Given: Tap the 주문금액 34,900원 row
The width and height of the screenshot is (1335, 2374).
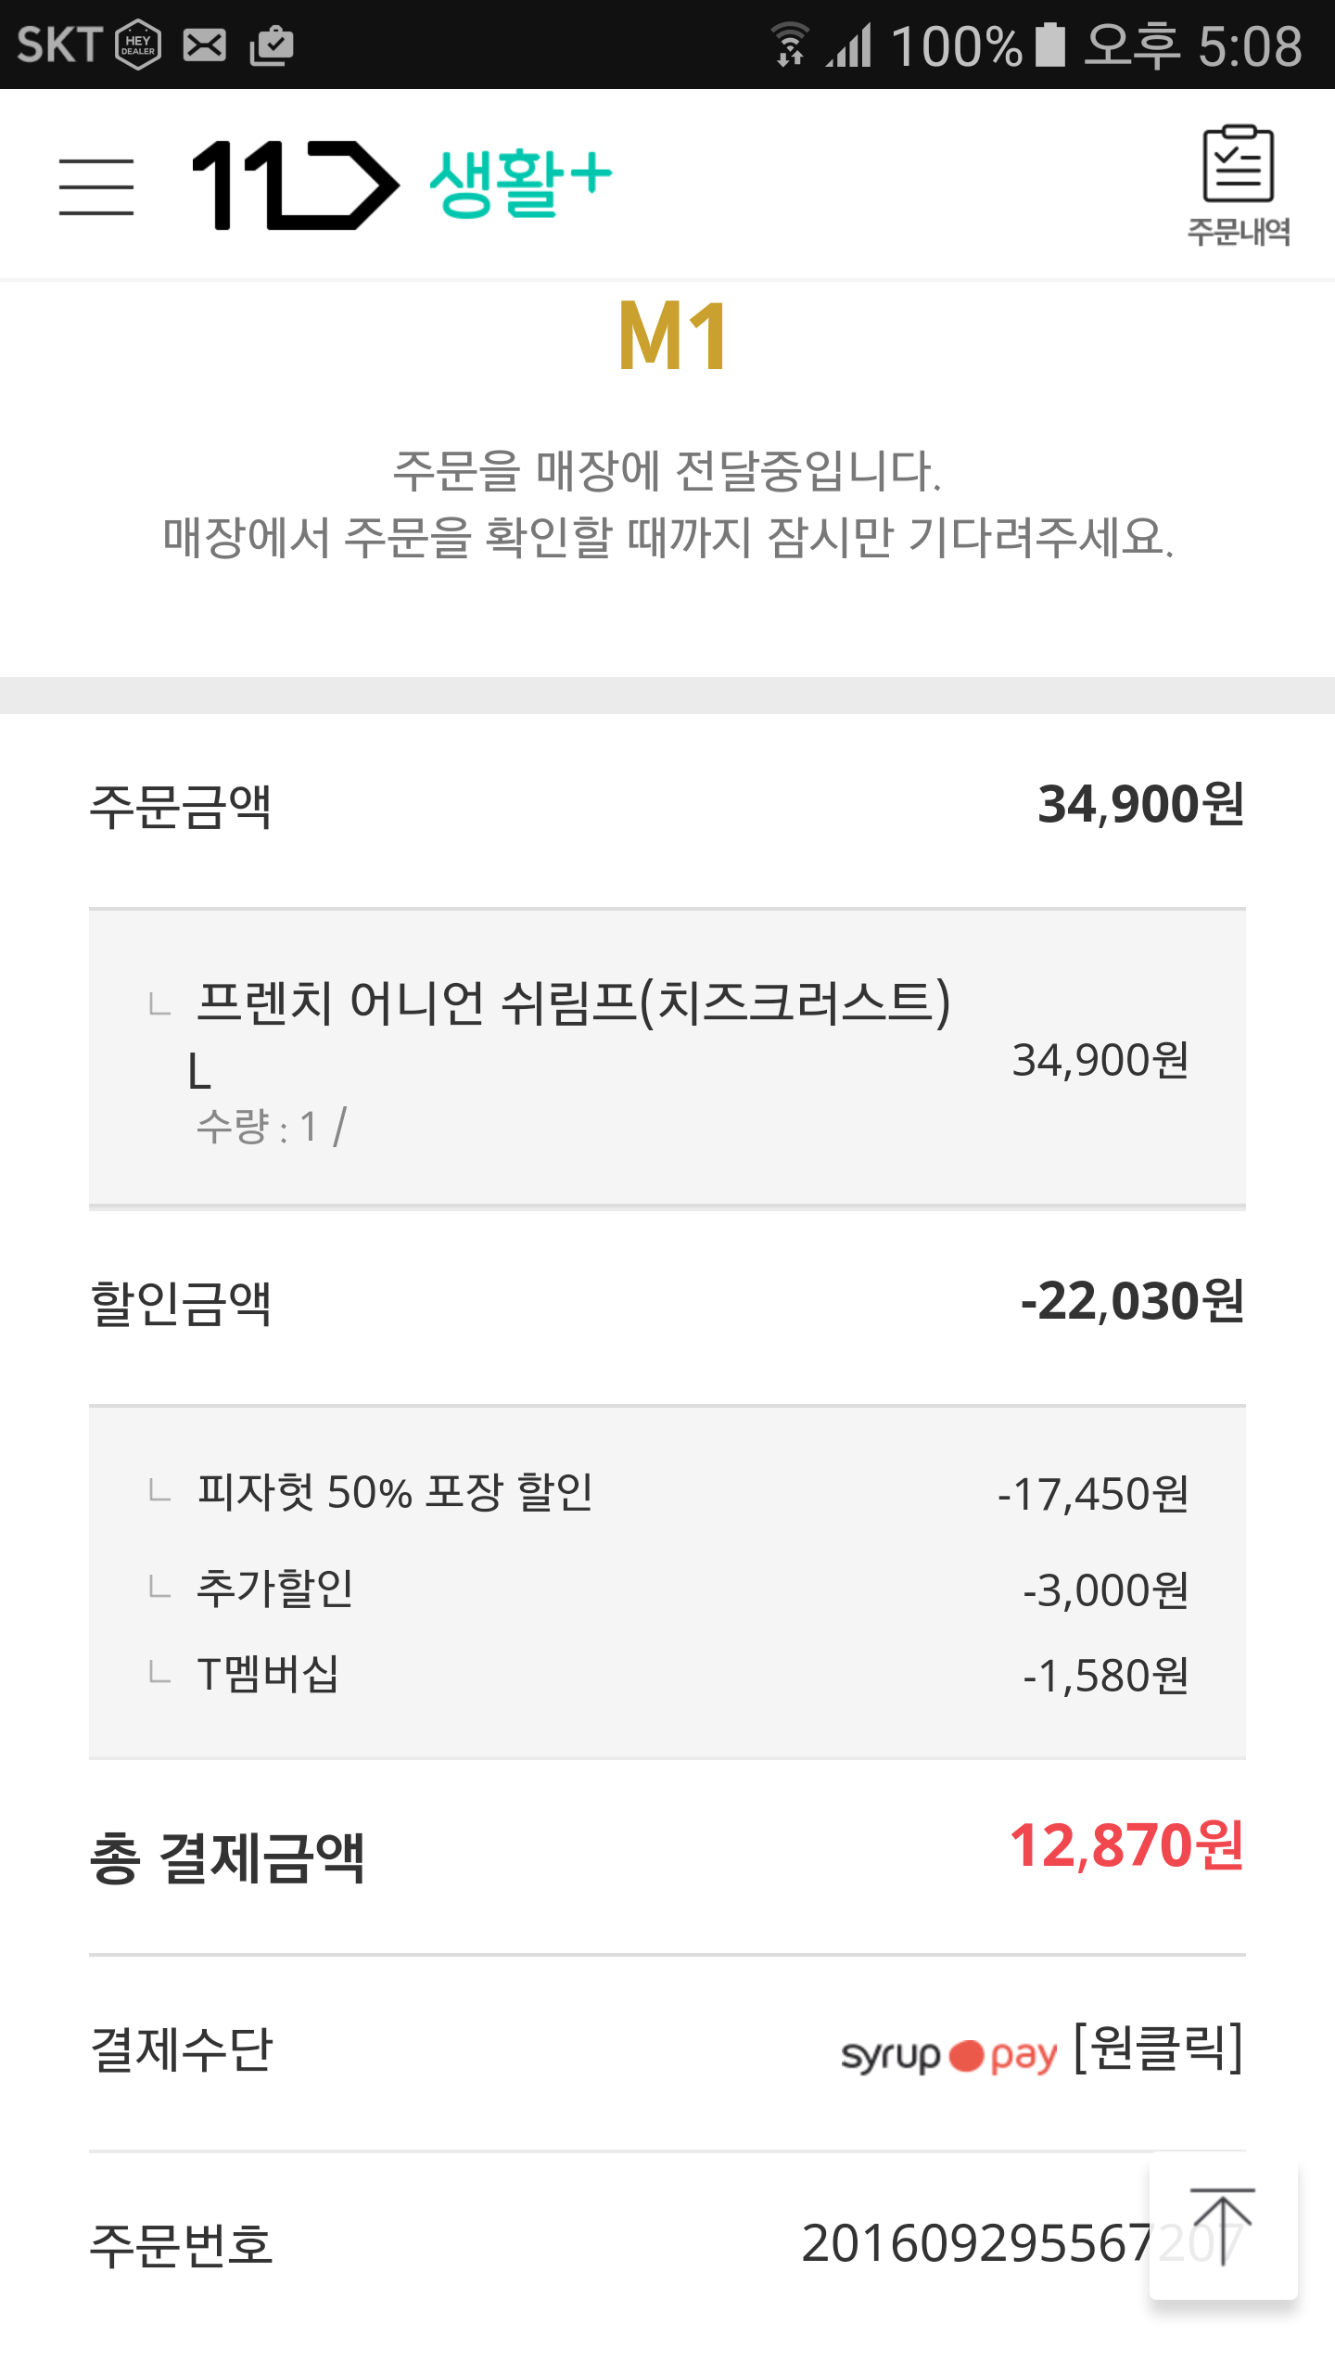Looking at the screenshot, I should coord(667,805).
